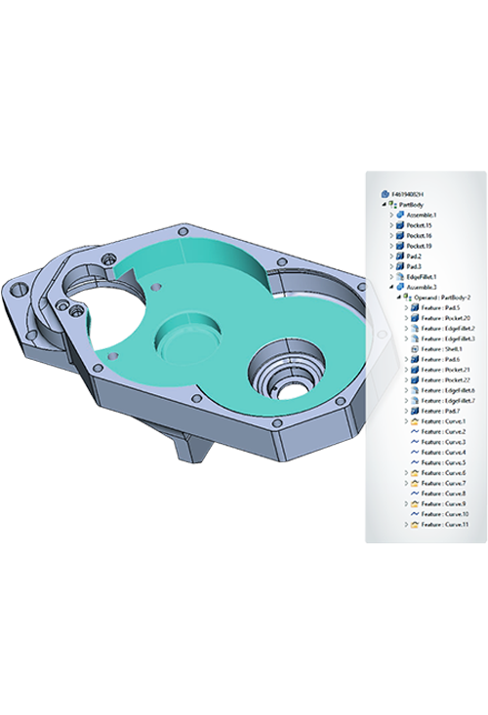488x715 pixels.
Task: Click the Feature EdgeFillet.2 icon
Action: pyautogui.click(x=415, y=329)
